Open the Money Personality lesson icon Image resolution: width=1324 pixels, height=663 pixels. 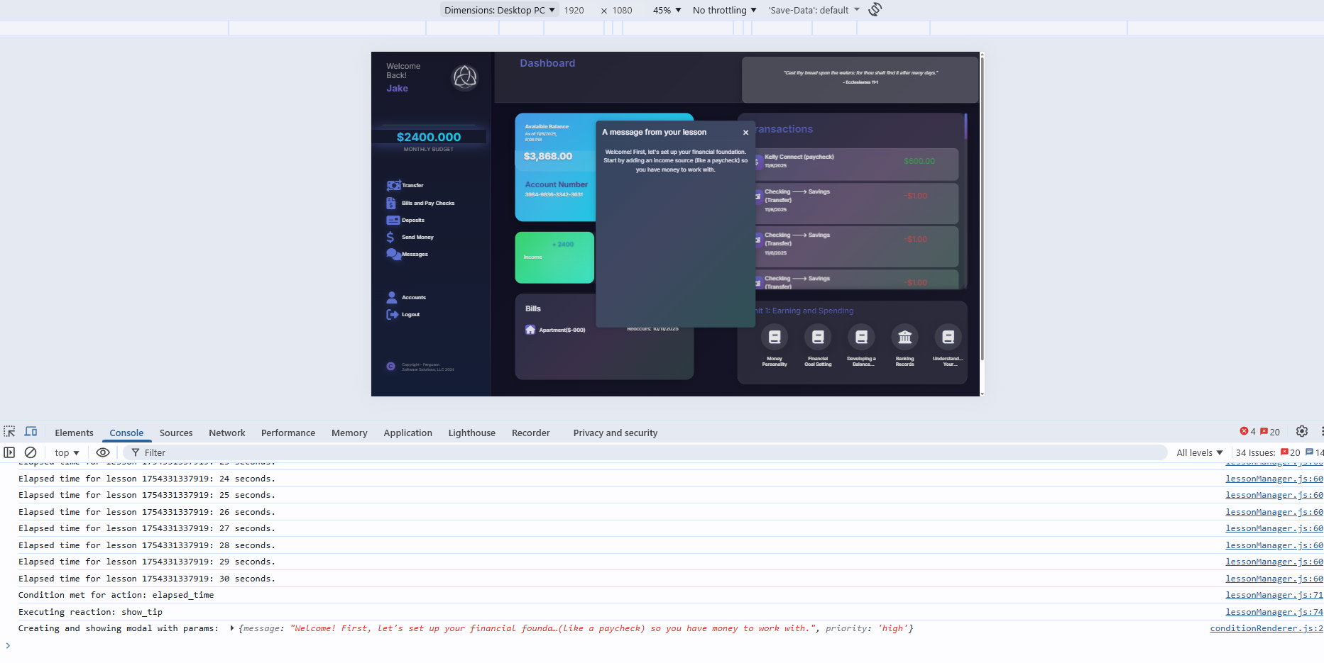[x=775, y=338]
